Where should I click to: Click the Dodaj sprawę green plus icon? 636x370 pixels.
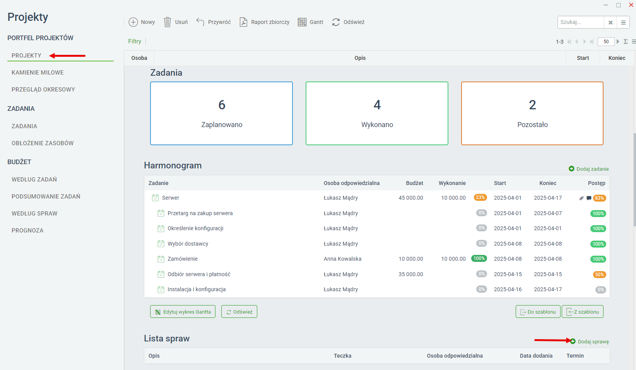coord(573,341)
